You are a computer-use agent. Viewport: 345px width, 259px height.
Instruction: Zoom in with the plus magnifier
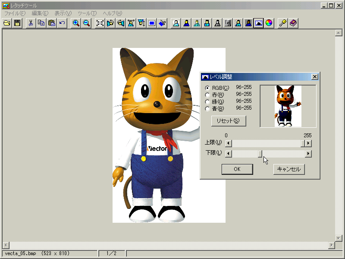[76, 23]
